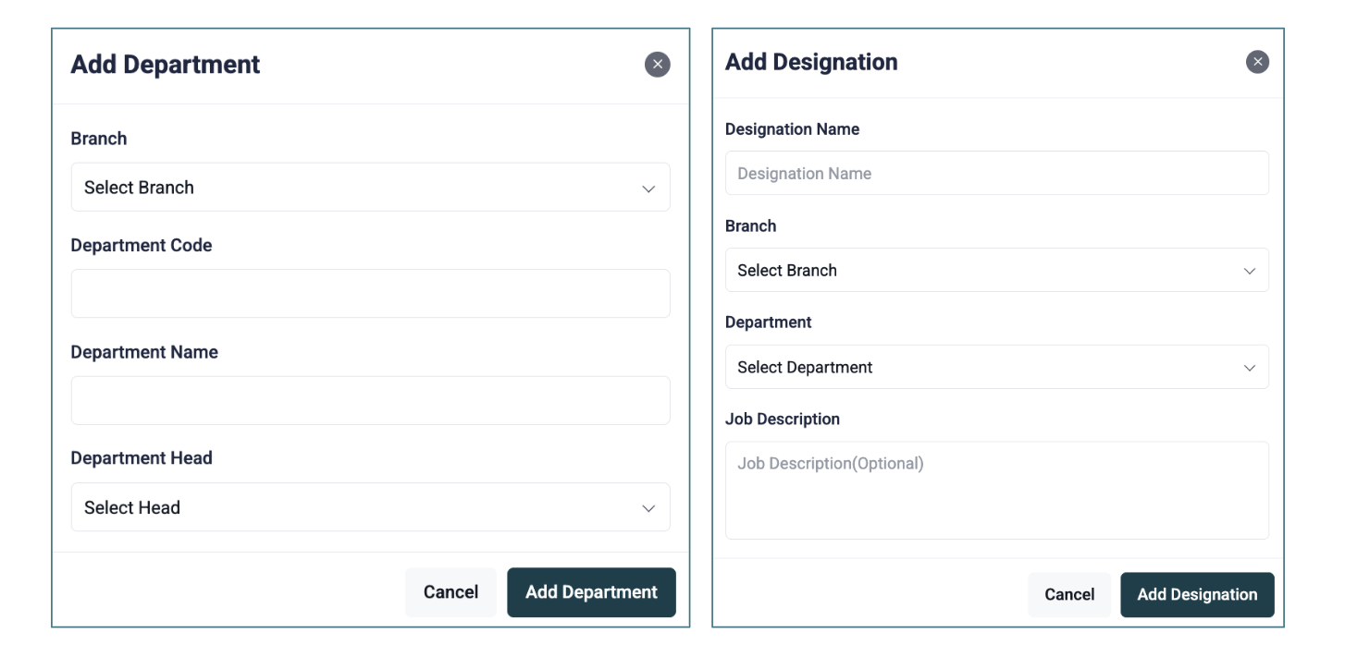The image size is (1345, 669).
Task: Open Select Branch dropdown in Add Designation
Action: click(x=996, y=271)
